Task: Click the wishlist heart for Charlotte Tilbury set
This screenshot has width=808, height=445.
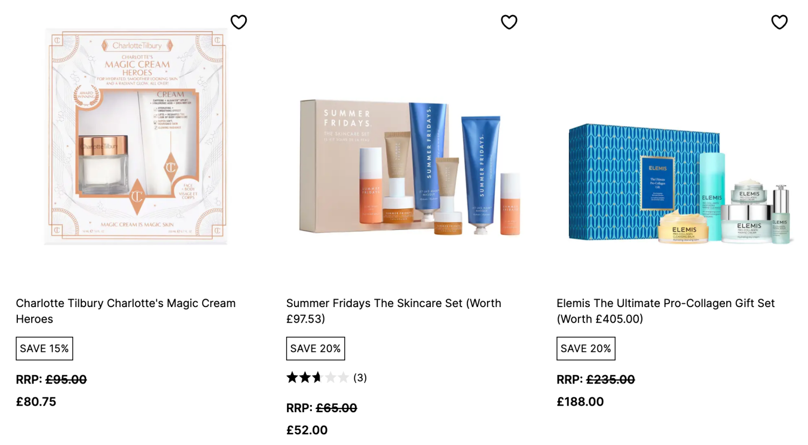Action: (239, 22)
